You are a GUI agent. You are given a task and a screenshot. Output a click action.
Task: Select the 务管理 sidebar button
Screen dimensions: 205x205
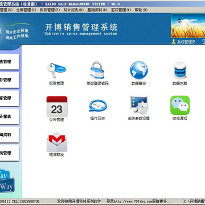tap(9, 80)
